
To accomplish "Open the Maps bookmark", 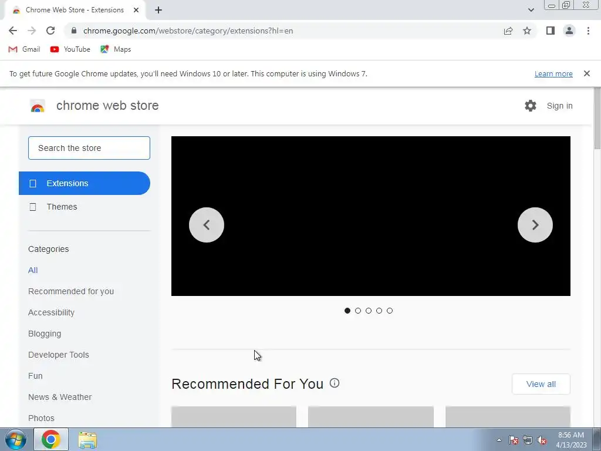I will [x=116, y=49].
